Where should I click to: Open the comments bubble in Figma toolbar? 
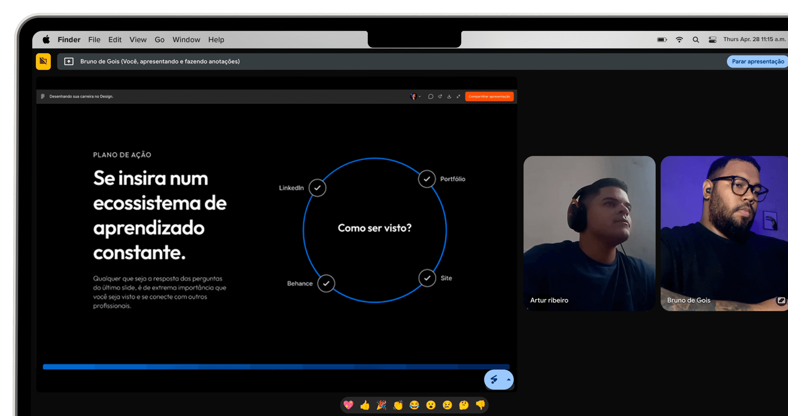point(431,96)
